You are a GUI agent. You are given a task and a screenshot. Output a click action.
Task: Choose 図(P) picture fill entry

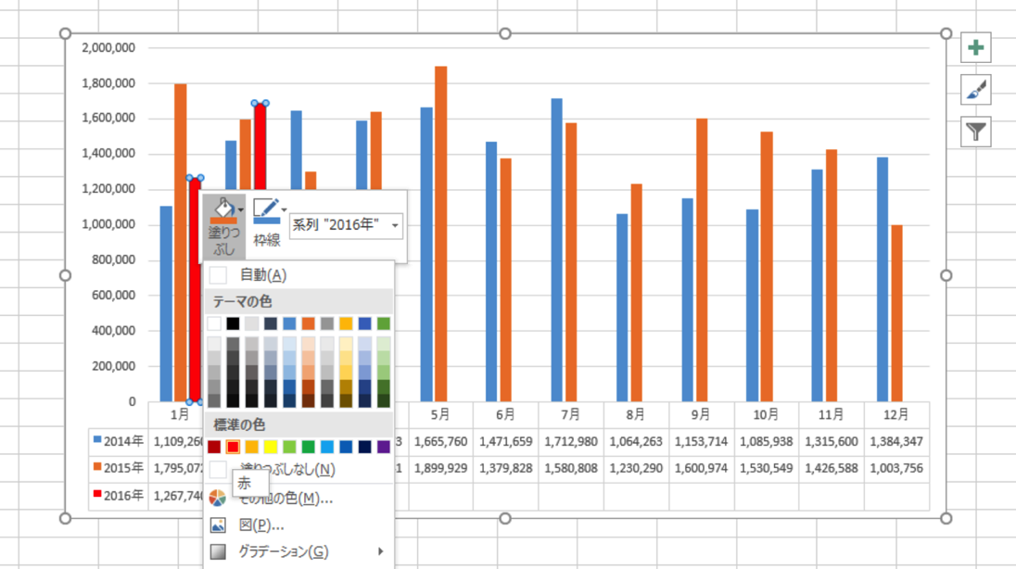[x=298, y=525]
